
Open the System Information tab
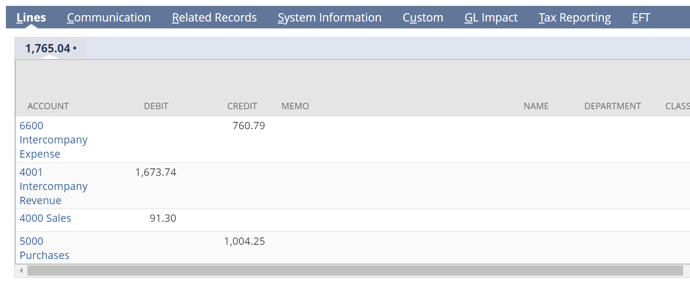tap(329, 18)
